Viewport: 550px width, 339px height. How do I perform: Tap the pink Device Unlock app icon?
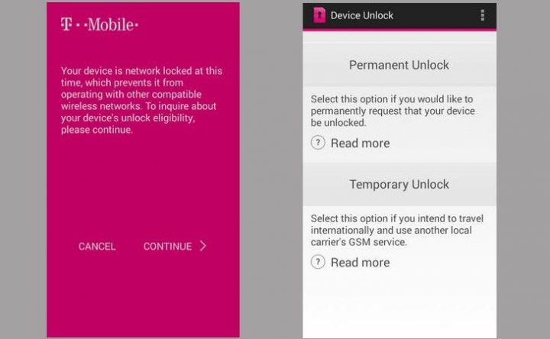tap(319, 15)
